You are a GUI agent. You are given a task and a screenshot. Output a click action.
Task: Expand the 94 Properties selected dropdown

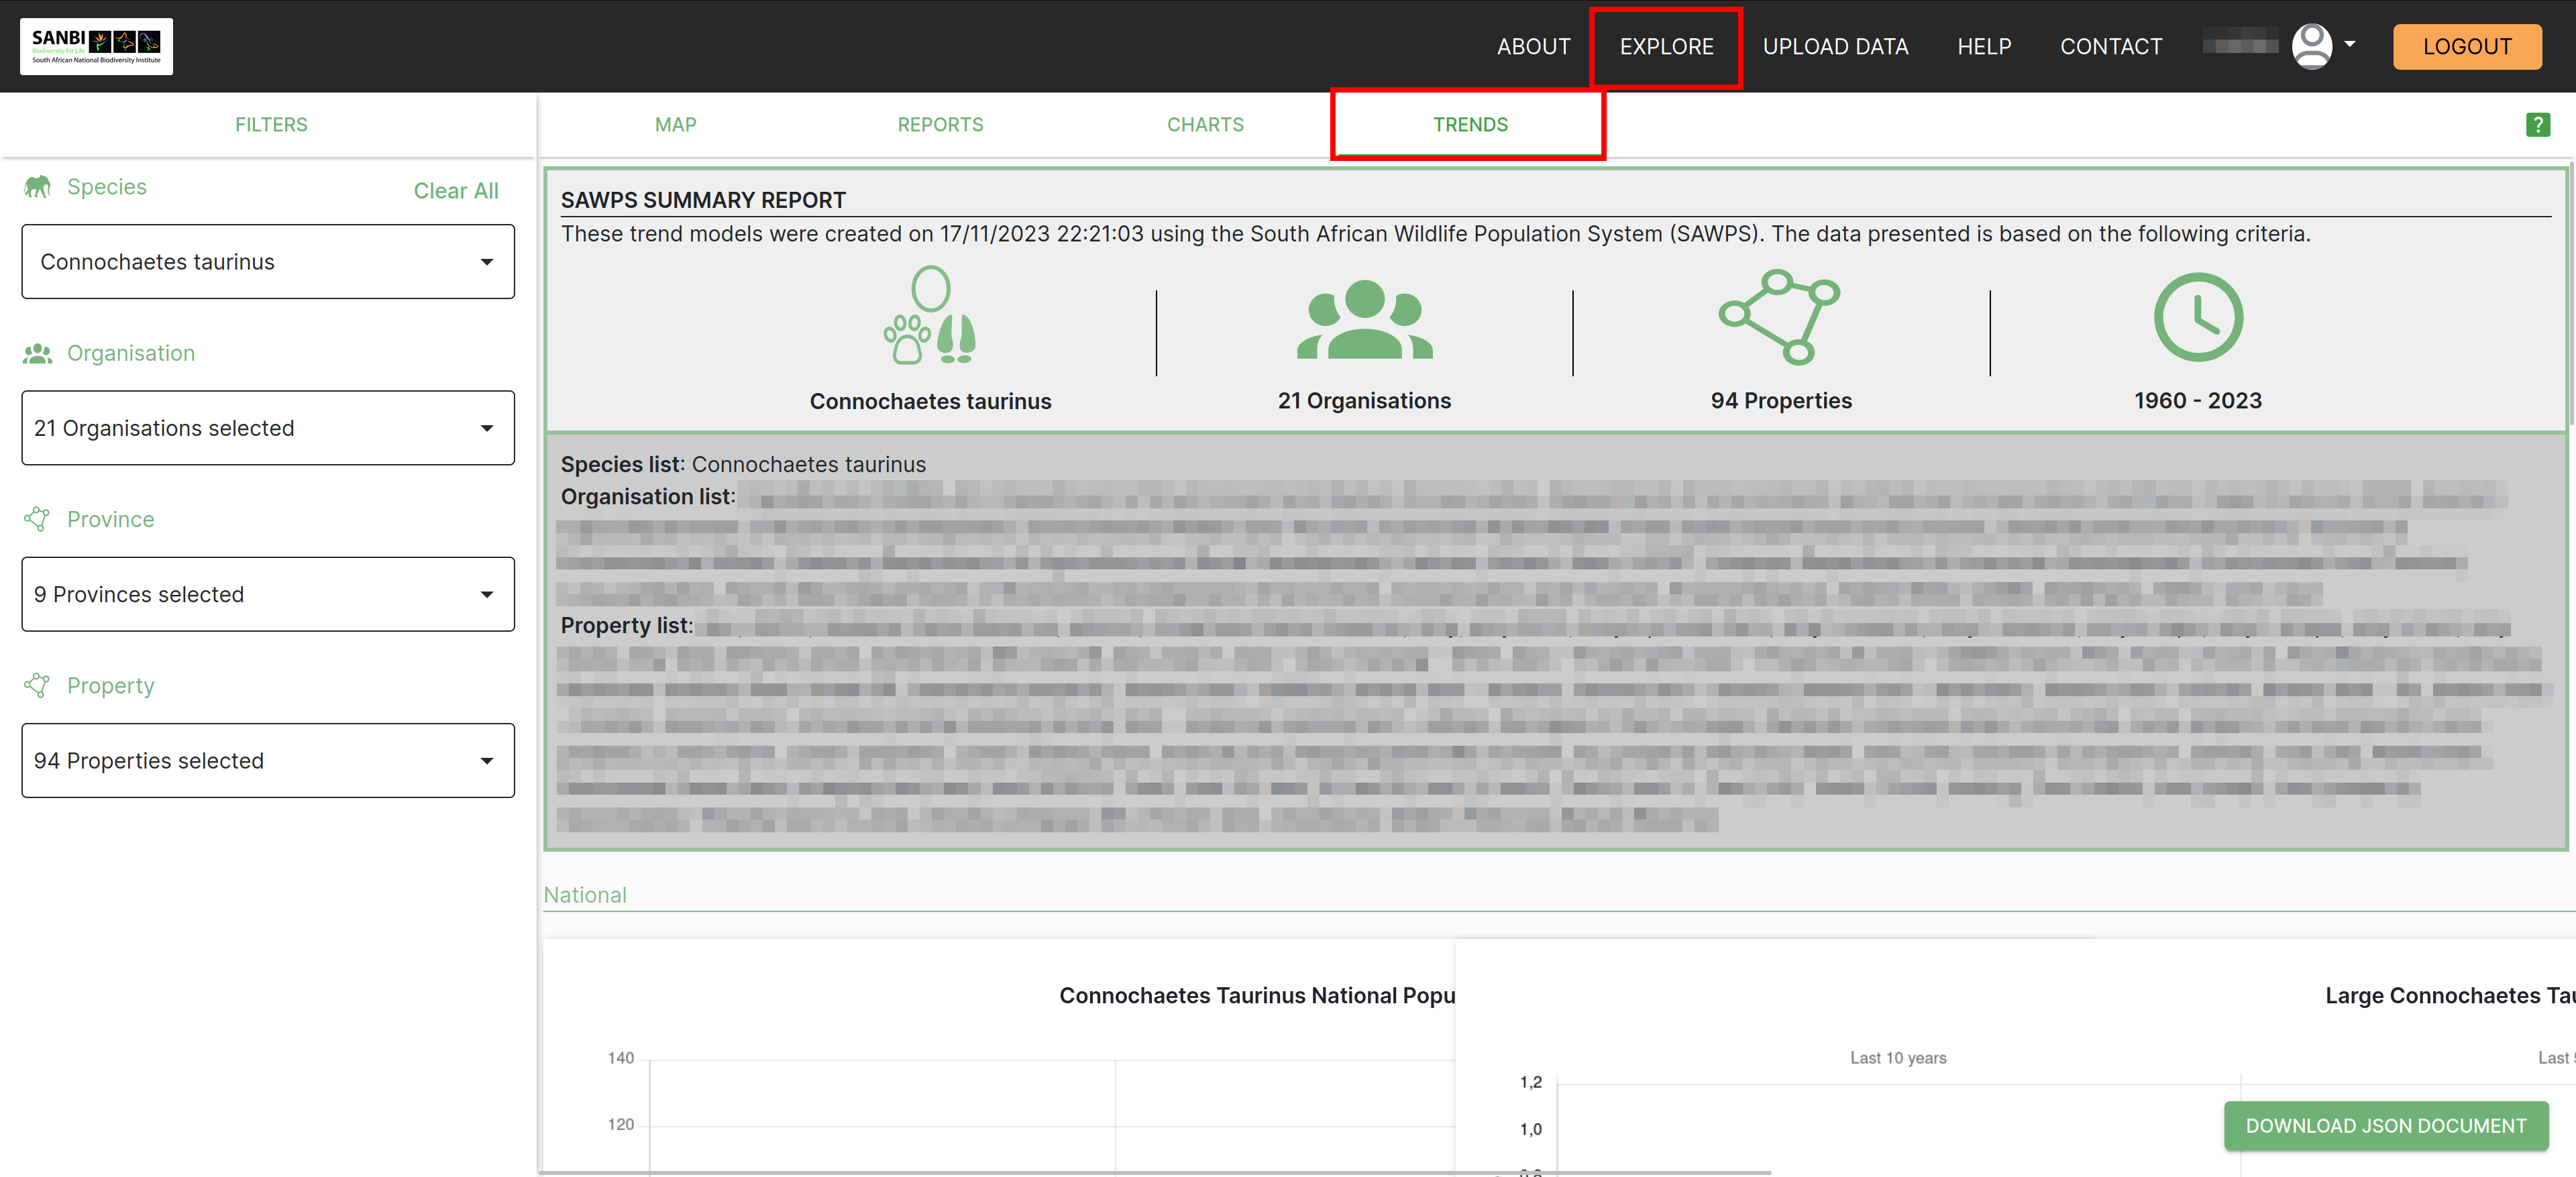pyautogui.click(x=268, y=760)
